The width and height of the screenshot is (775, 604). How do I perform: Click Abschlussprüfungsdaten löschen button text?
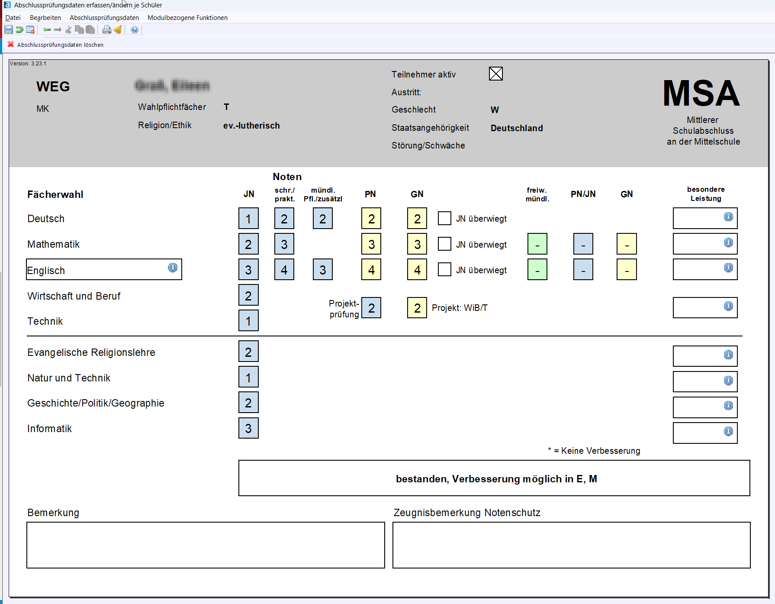click(61, 45)
